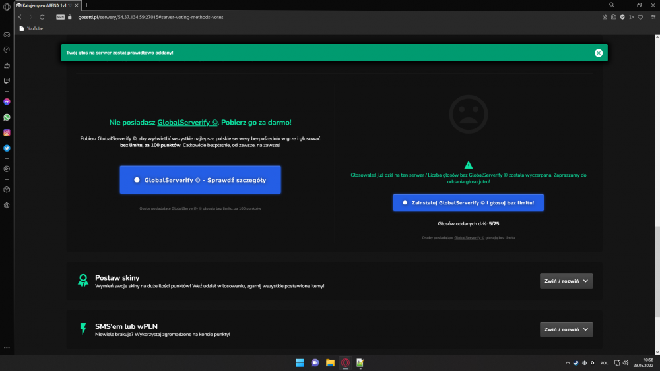Screen dimensions: 660x371
Task: Open Steam tray icon
Action: 576,363
